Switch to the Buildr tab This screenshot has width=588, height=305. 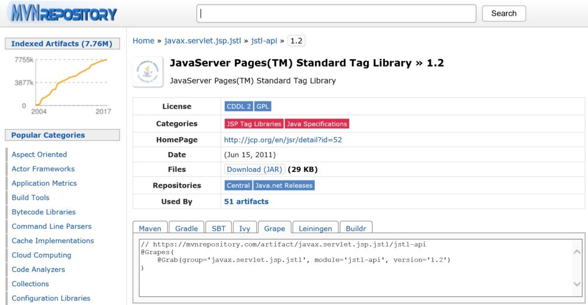355,228
